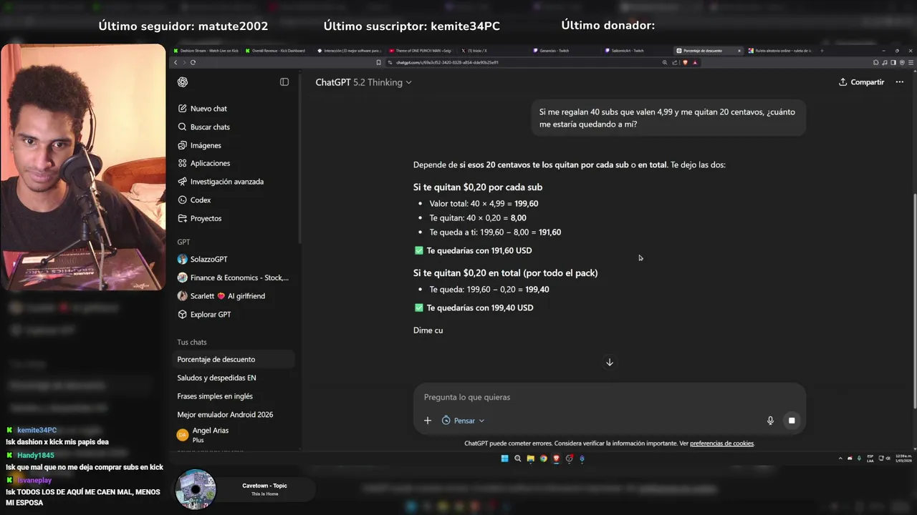Screen dimensions: 917x515
Task: Show hidden system tray icons chevron
Action: click(x=841, y=458)
